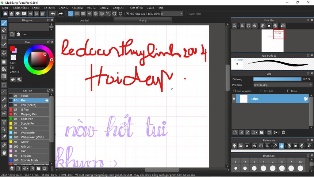Select the Pencil brush

tap(29, 96)
